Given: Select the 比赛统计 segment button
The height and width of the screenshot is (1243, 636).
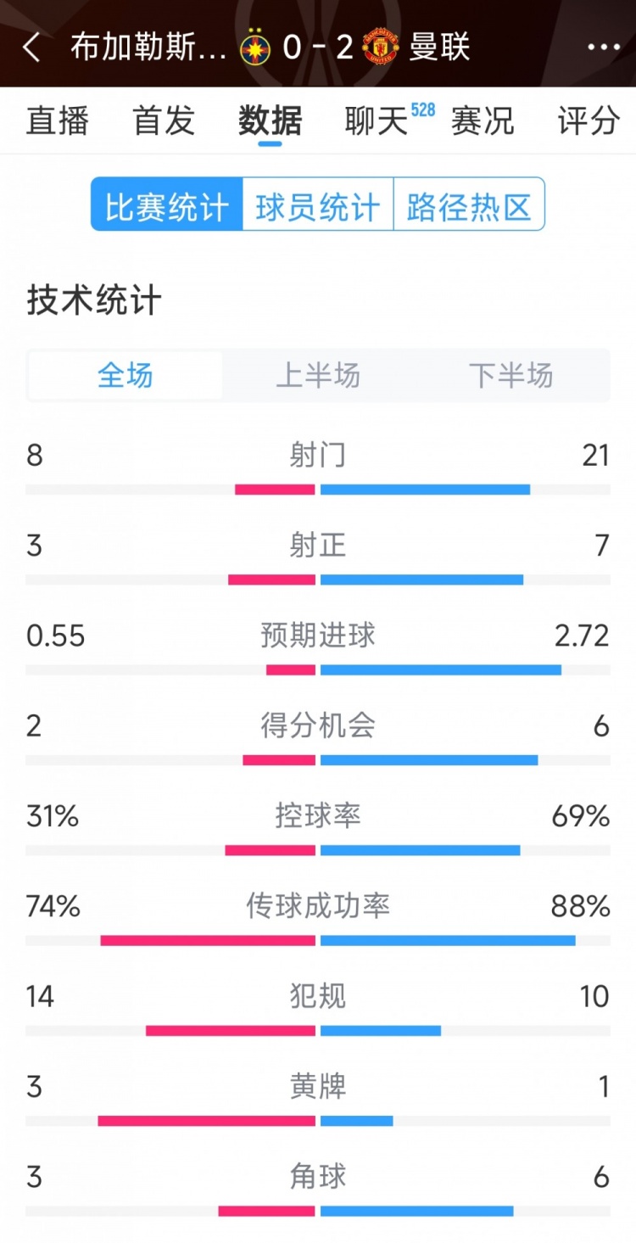Looking at the screenshot, I should tap(167, 204).
